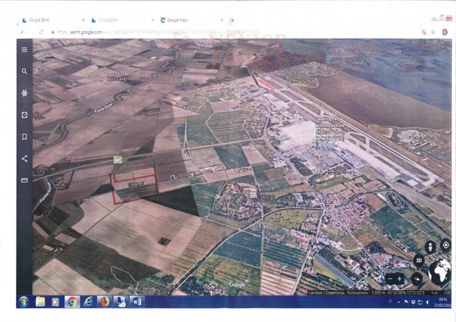
Task: Open a new browser tab
Action: point(232,20)
